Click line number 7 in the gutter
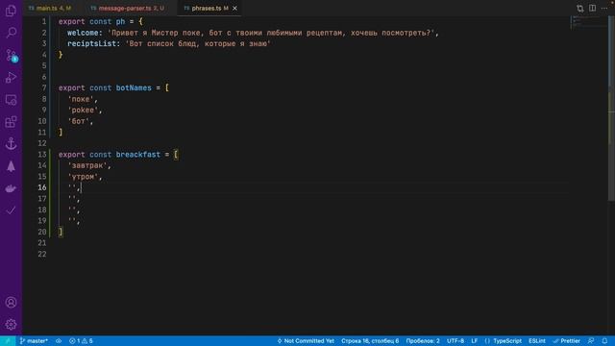The width and height of the screenshot is (615, 346). pos(44,87)
